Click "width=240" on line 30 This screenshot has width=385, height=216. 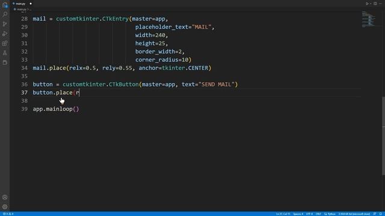150,35
